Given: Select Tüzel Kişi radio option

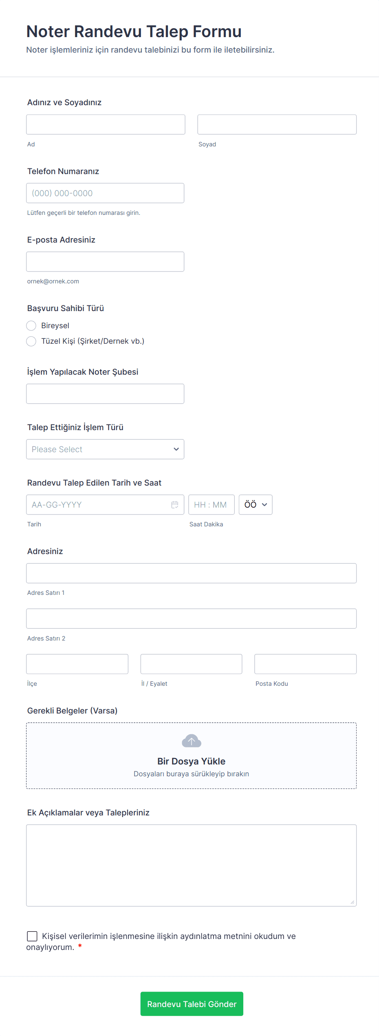Looking at the screenshot, I should click(x=31, y=341).
